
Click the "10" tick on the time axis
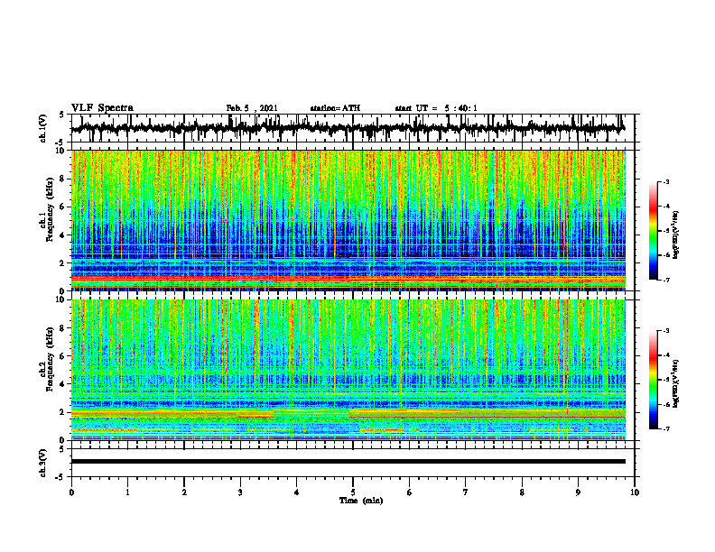point(635,492)
